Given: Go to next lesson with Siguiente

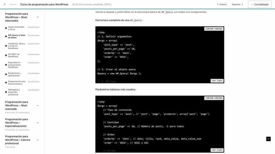Looking at the screenshot, I should [237, 5].
